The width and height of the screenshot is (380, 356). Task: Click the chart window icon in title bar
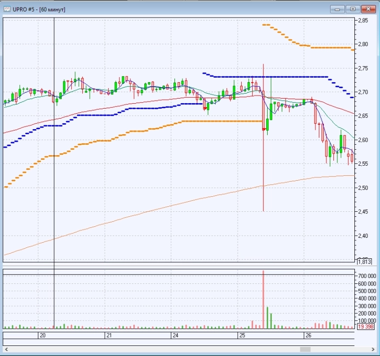[7, 9]
